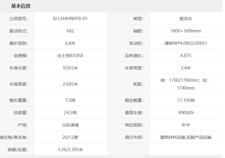The width and height of the screenshot is (225, 158).
Task: Click the overhang value 1.26/2.395米
Action: click(70, 149)
